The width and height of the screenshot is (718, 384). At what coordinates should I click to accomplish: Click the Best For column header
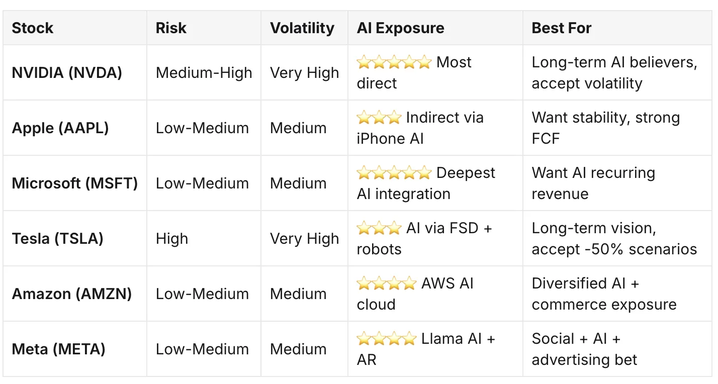pyautogui.click(x=562, y=28)
